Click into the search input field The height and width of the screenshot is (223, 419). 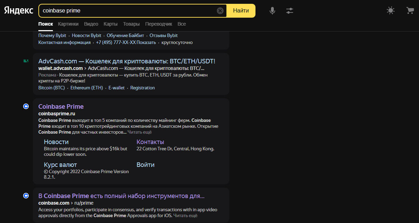(x=128, y=11)
